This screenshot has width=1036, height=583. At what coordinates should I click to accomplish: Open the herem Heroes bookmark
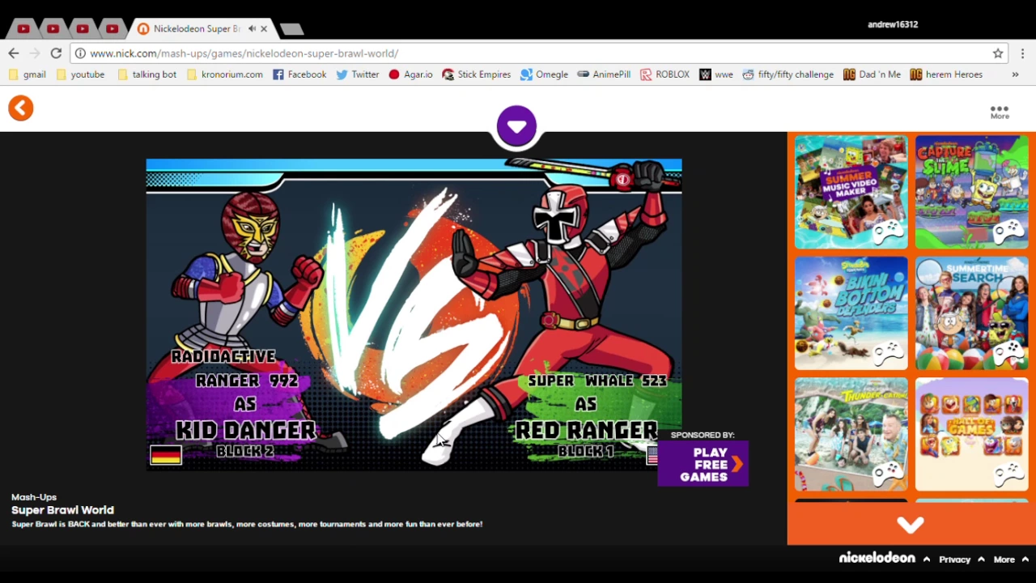(946, 74)
